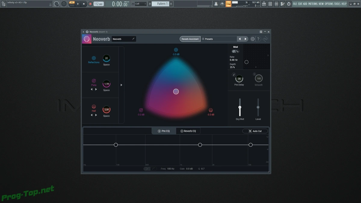Click the 100 Hz EQ node

116,145
